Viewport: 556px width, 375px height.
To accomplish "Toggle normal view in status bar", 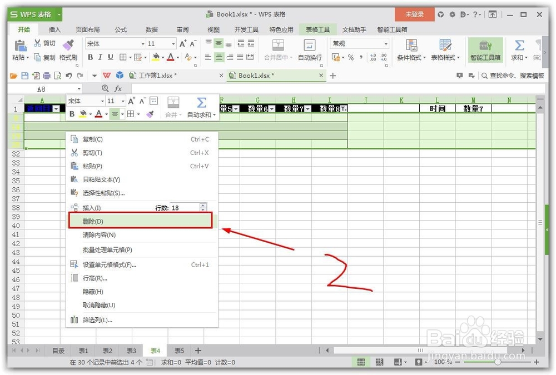I will click(361, 362).
